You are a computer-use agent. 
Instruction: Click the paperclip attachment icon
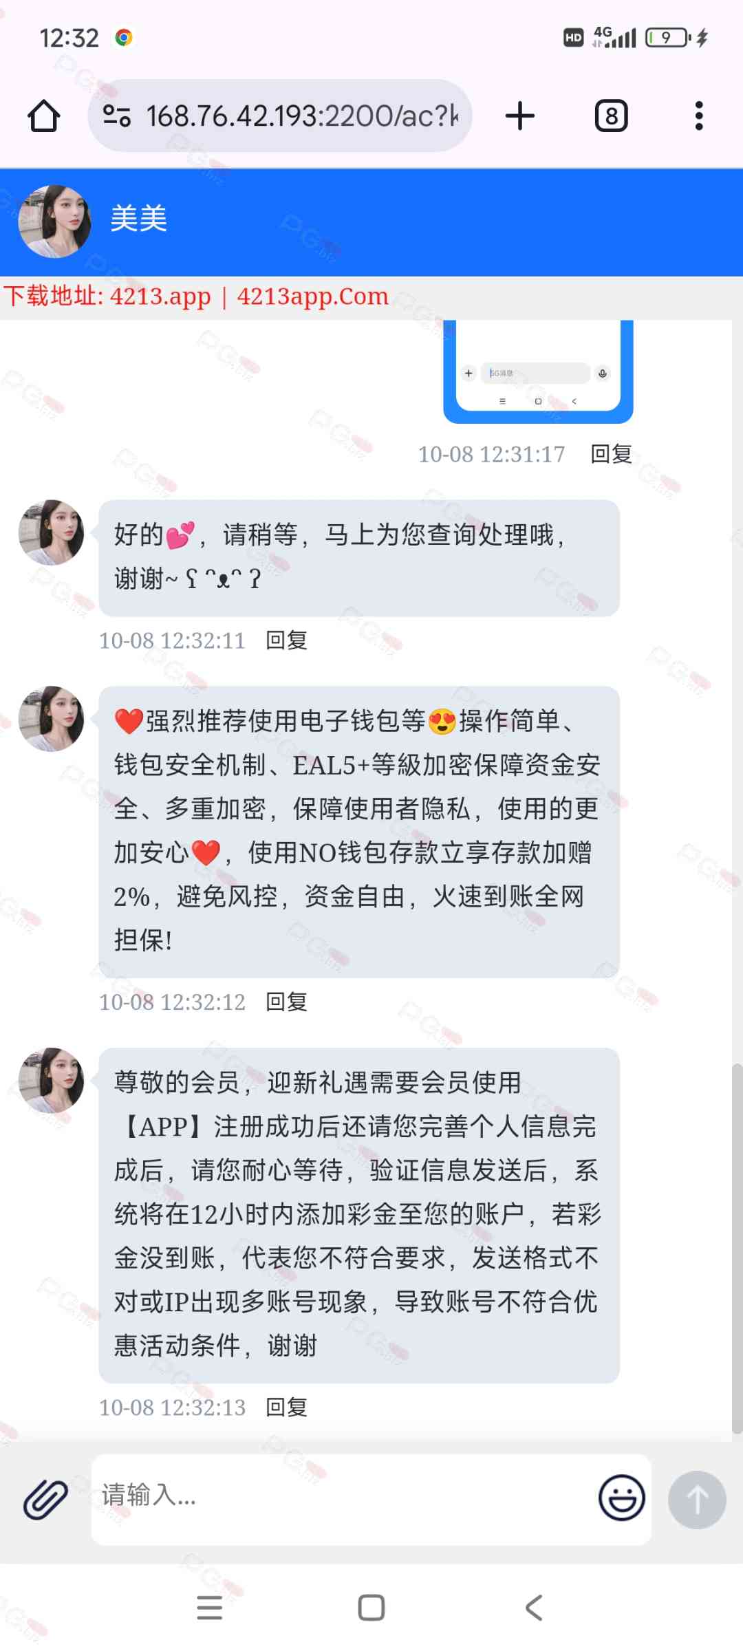tap(46, 1500)
